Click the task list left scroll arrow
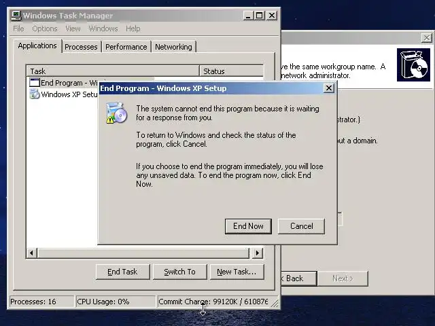Screen dimensions: 435x326 tap(32, 253)
